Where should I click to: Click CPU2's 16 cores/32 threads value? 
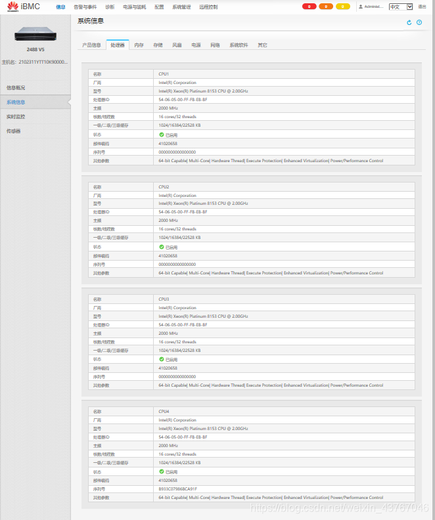pyautogui.click(x=177, y=229)
